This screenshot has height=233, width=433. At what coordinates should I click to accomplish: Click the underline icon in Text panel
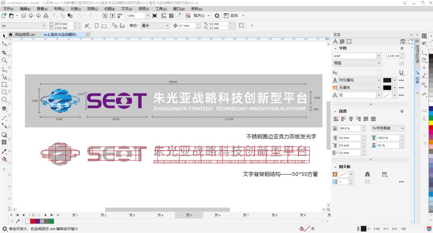click(x=401, y=72)
